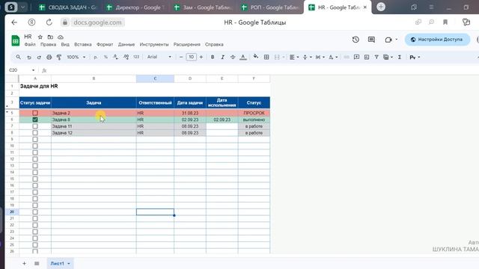Toggle italic formatting

(x=223, y=57)
